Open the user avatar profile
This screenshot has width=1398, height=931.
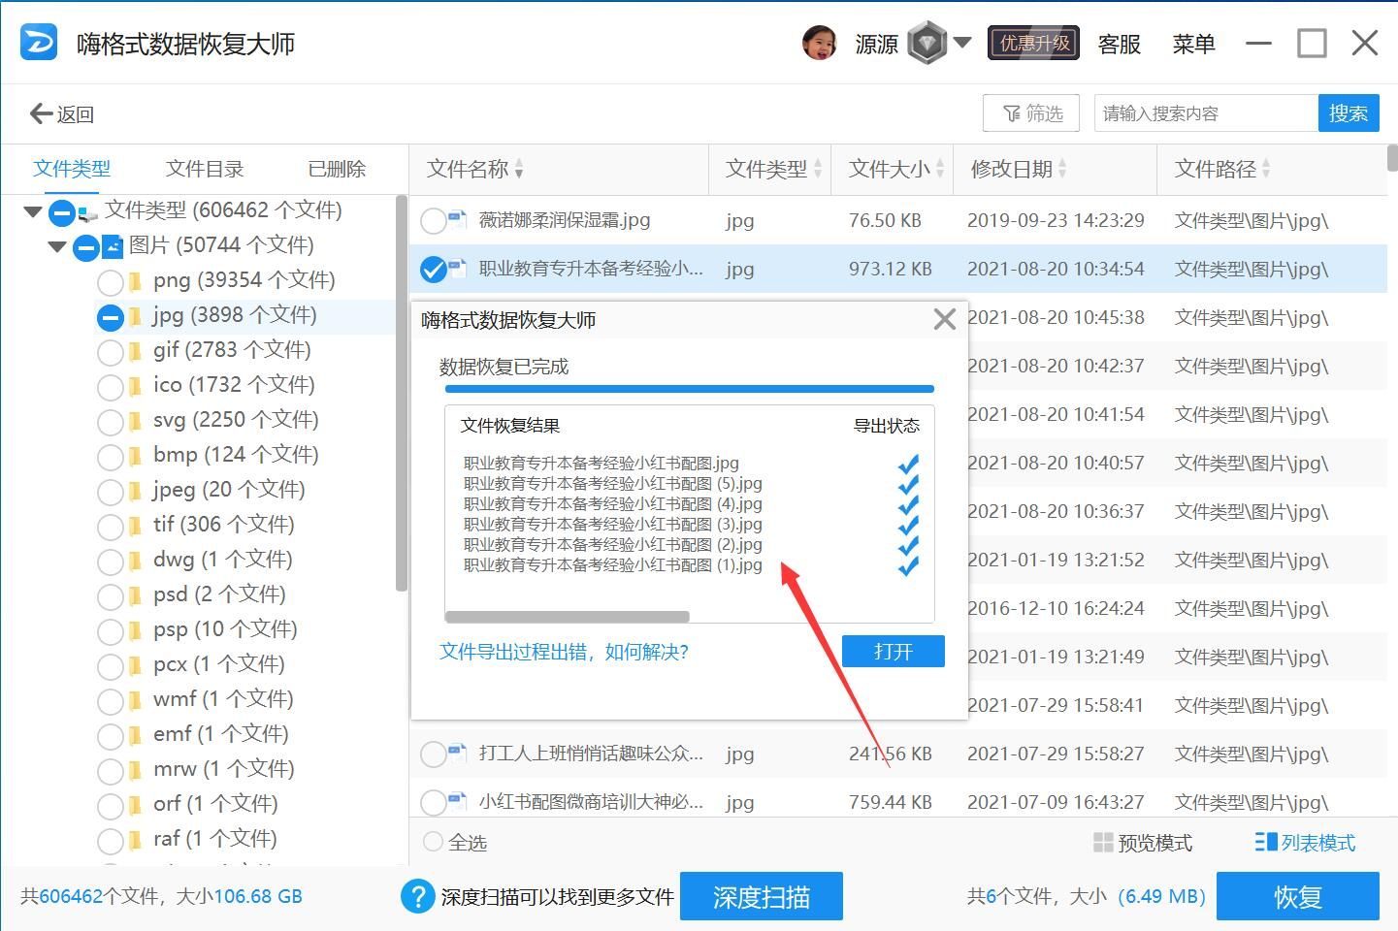point(820,44)
